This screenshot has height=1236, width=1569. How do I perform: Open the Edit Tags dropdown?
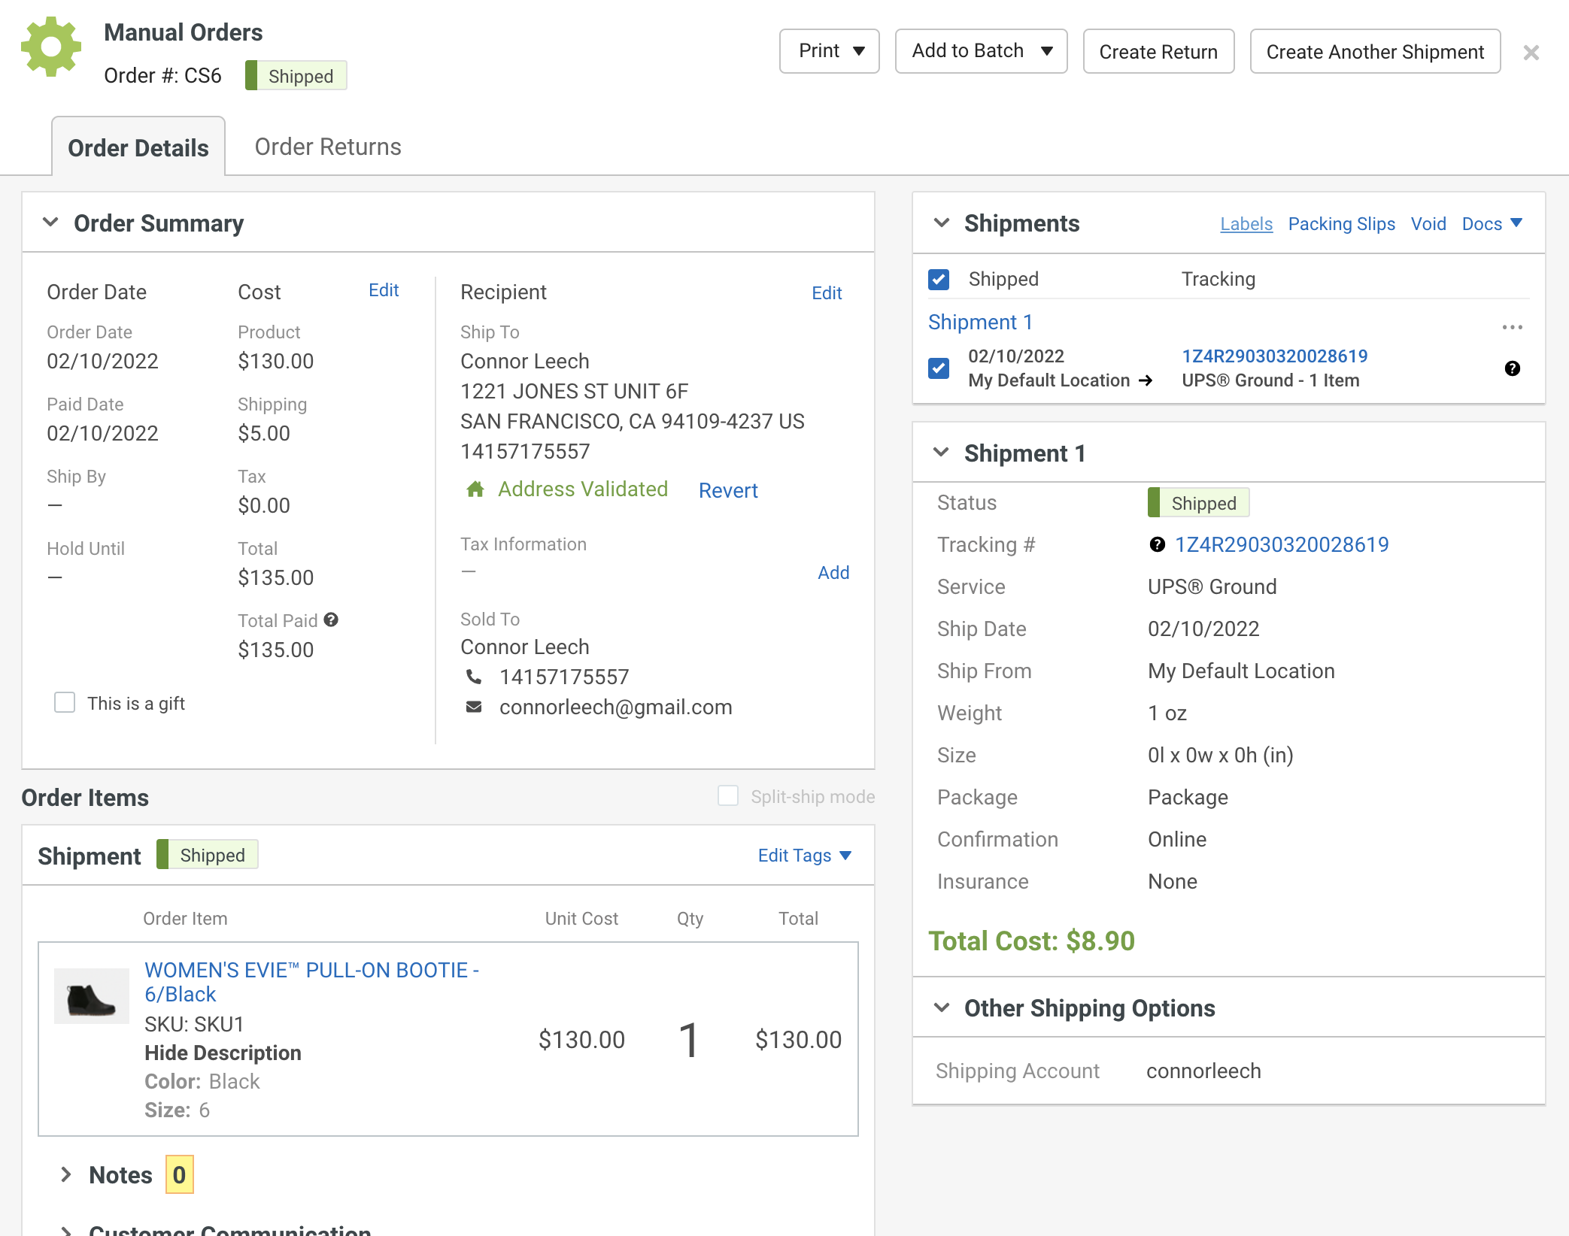click(x=804, y=856)
